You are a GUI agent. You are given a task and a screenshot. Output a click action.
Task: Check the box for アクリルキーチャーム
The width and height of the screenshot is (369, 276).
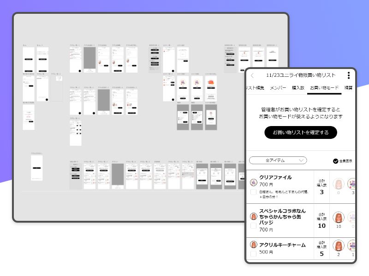253,254
